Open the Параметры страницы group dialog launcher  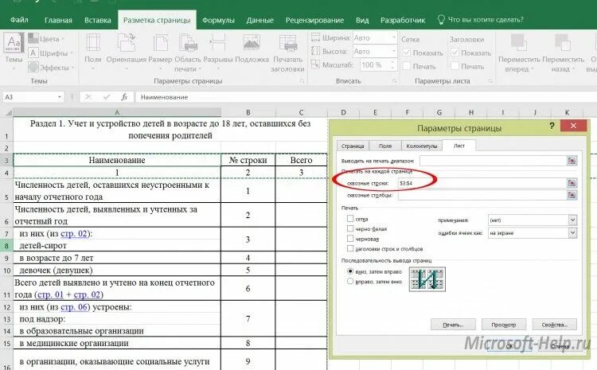click(x=302, y=81)
